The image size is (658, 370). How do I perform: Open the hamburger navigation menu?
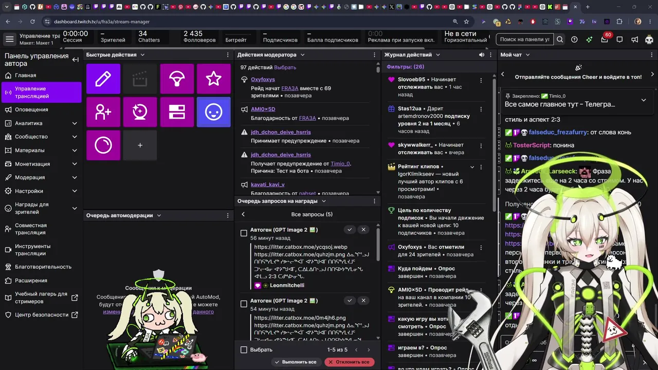click(10, 39)
